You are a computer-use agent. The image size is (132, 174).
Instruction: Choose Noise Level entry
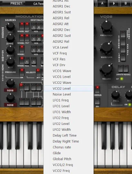click(69, 94)
